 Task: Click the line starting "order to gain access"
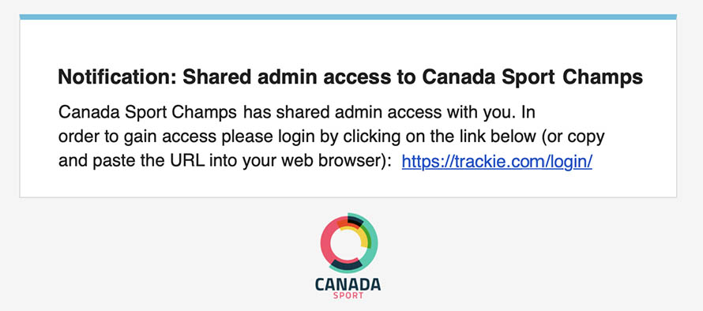(x=331, y=137)
